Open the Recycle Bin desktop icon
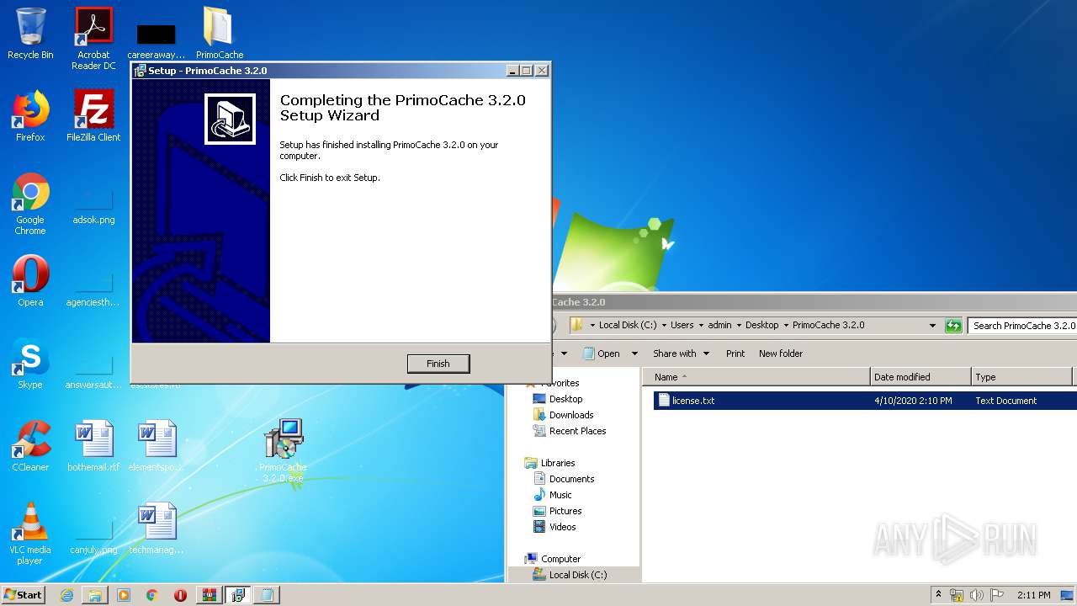The height and width of the screenshot is (606, 1077). (x=30, y=34)
